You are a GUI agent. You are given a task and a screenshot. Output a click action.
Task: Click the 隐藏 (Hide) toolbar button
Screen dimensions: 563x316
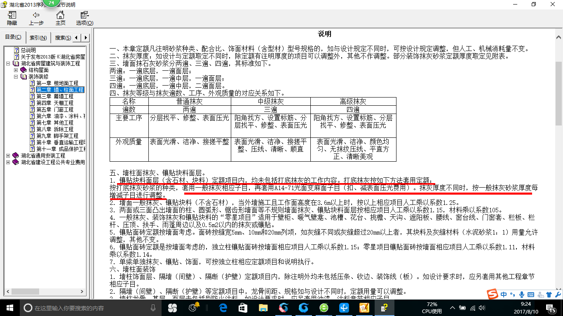(12, 18)
